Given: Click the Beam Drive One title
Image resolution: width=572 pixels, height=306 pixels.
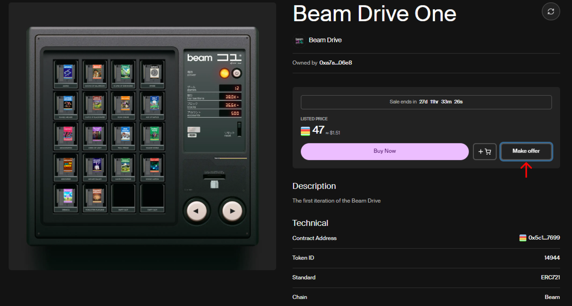Looking at the screenshot, I should click(375, 14).
